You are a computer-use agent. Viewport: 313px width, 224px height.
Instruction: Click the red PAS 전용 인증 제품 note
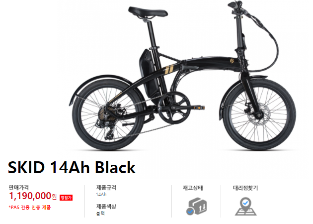coord(30,208)
